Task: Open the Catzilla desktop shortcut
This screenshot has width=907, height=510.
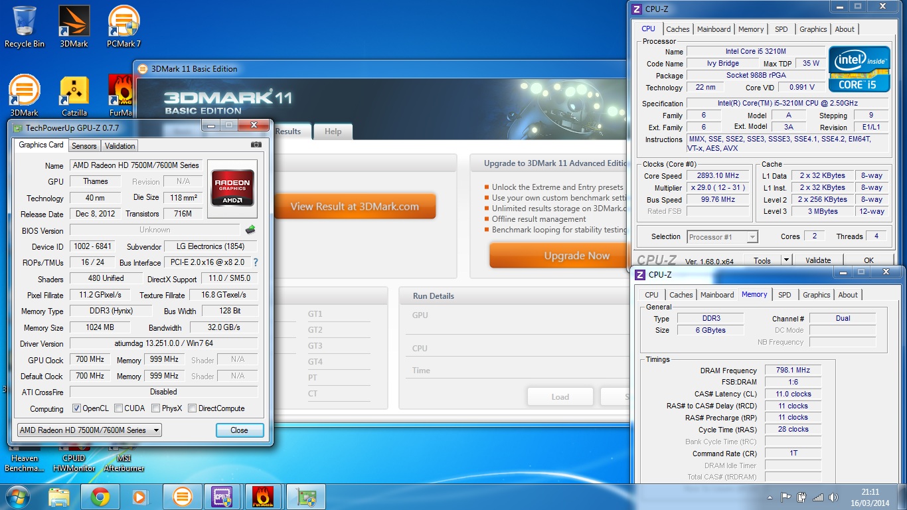Action: point(74,96)
